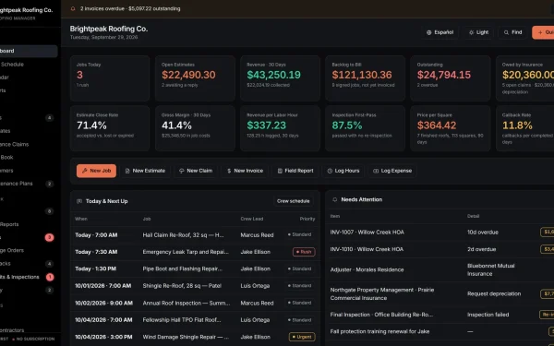Click the Price per Square $364.42 card
This screenshot has width=554, height=346.
[451, 128]
